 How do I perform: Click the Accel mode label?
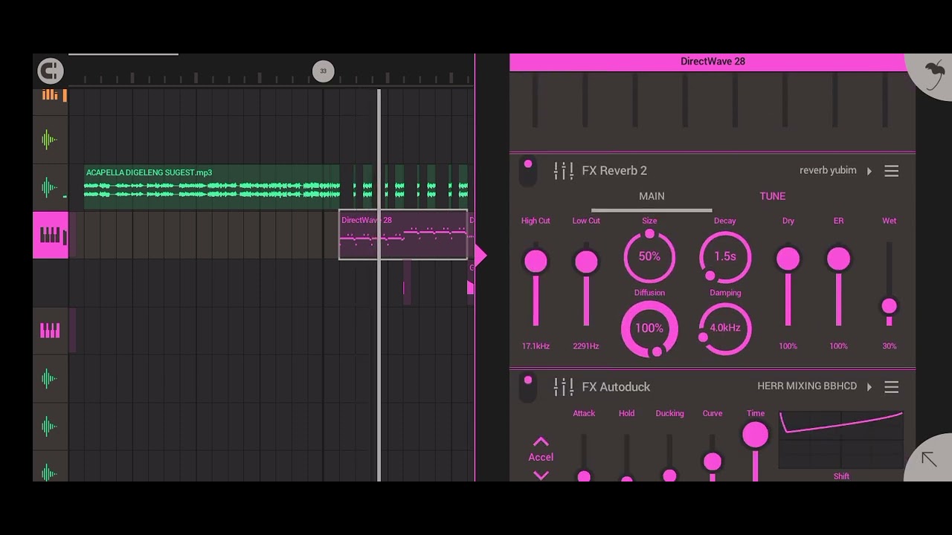541,458
